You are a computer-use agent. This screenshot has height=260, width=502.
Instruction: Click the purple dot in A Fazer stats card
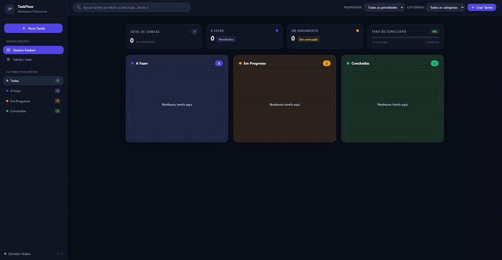point(277,31)
